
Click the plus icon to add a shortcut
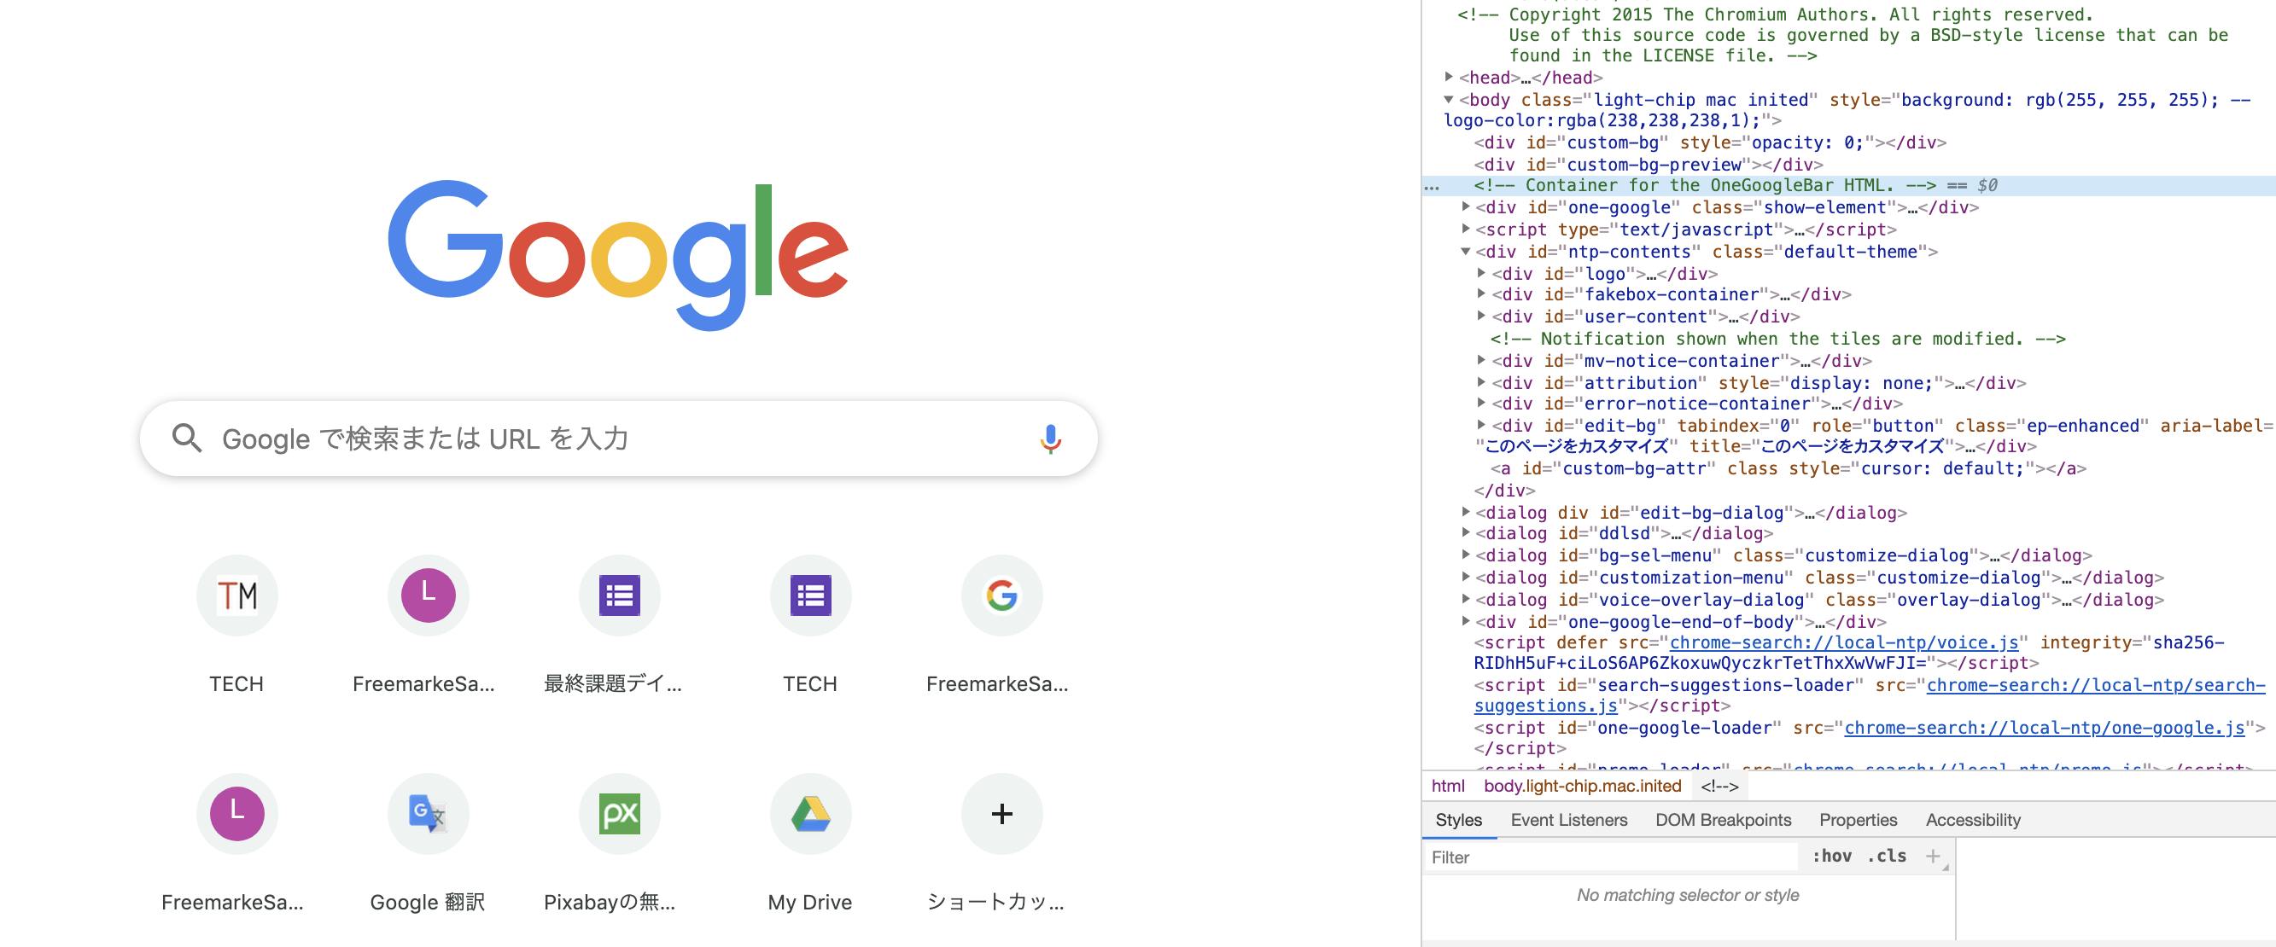tap(1001, 814)
